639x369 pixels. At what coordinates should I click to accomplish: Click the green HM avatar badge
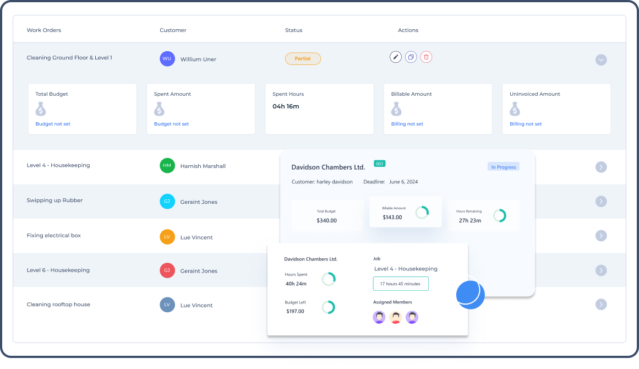click(x=167, y=166)
